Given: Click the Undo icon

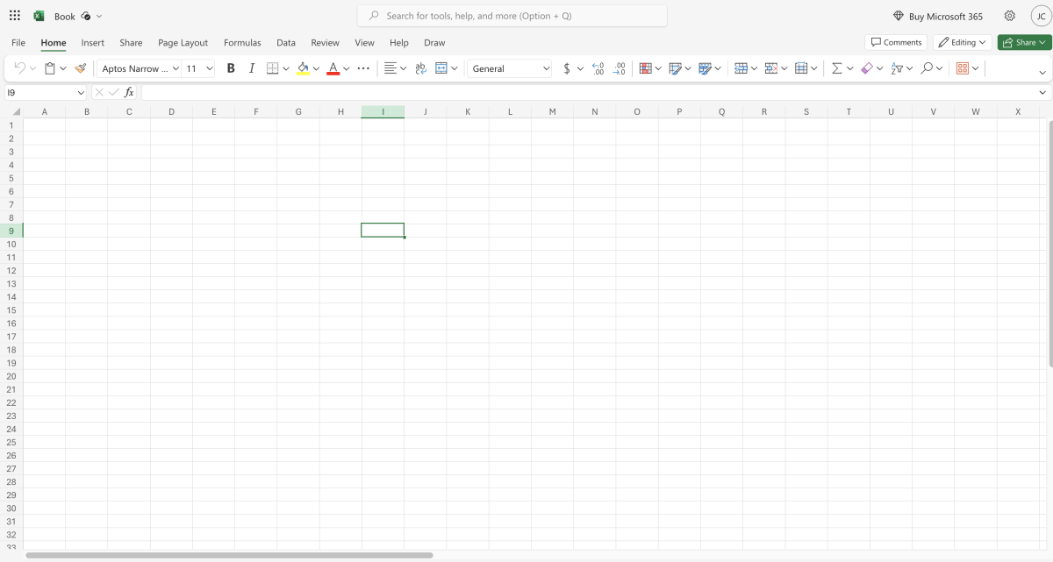Looking at the screenshot, I should click(x=18, y=68).
